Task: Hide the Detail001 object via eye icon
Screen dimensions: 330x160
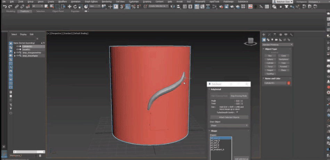Action: (17, 49)
